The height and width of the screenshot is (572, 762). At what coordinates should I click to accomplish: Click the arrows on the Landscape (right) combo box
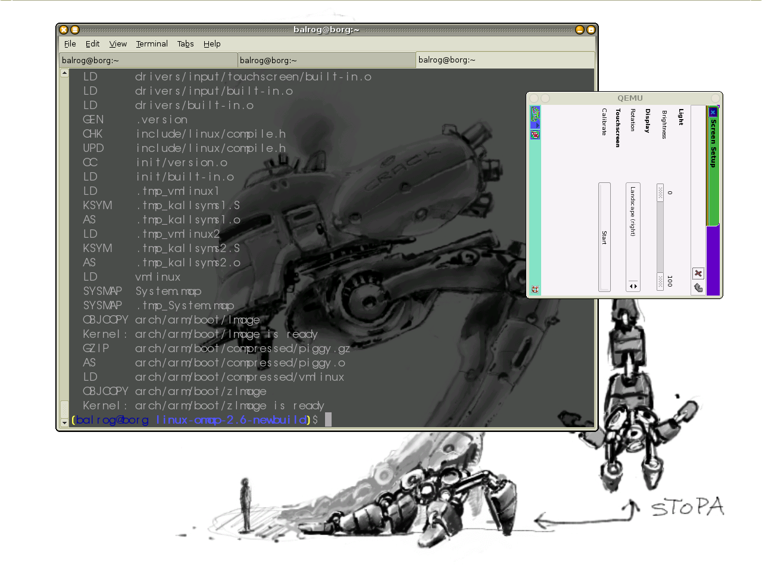pyautogui.click(x=633, y=286)
